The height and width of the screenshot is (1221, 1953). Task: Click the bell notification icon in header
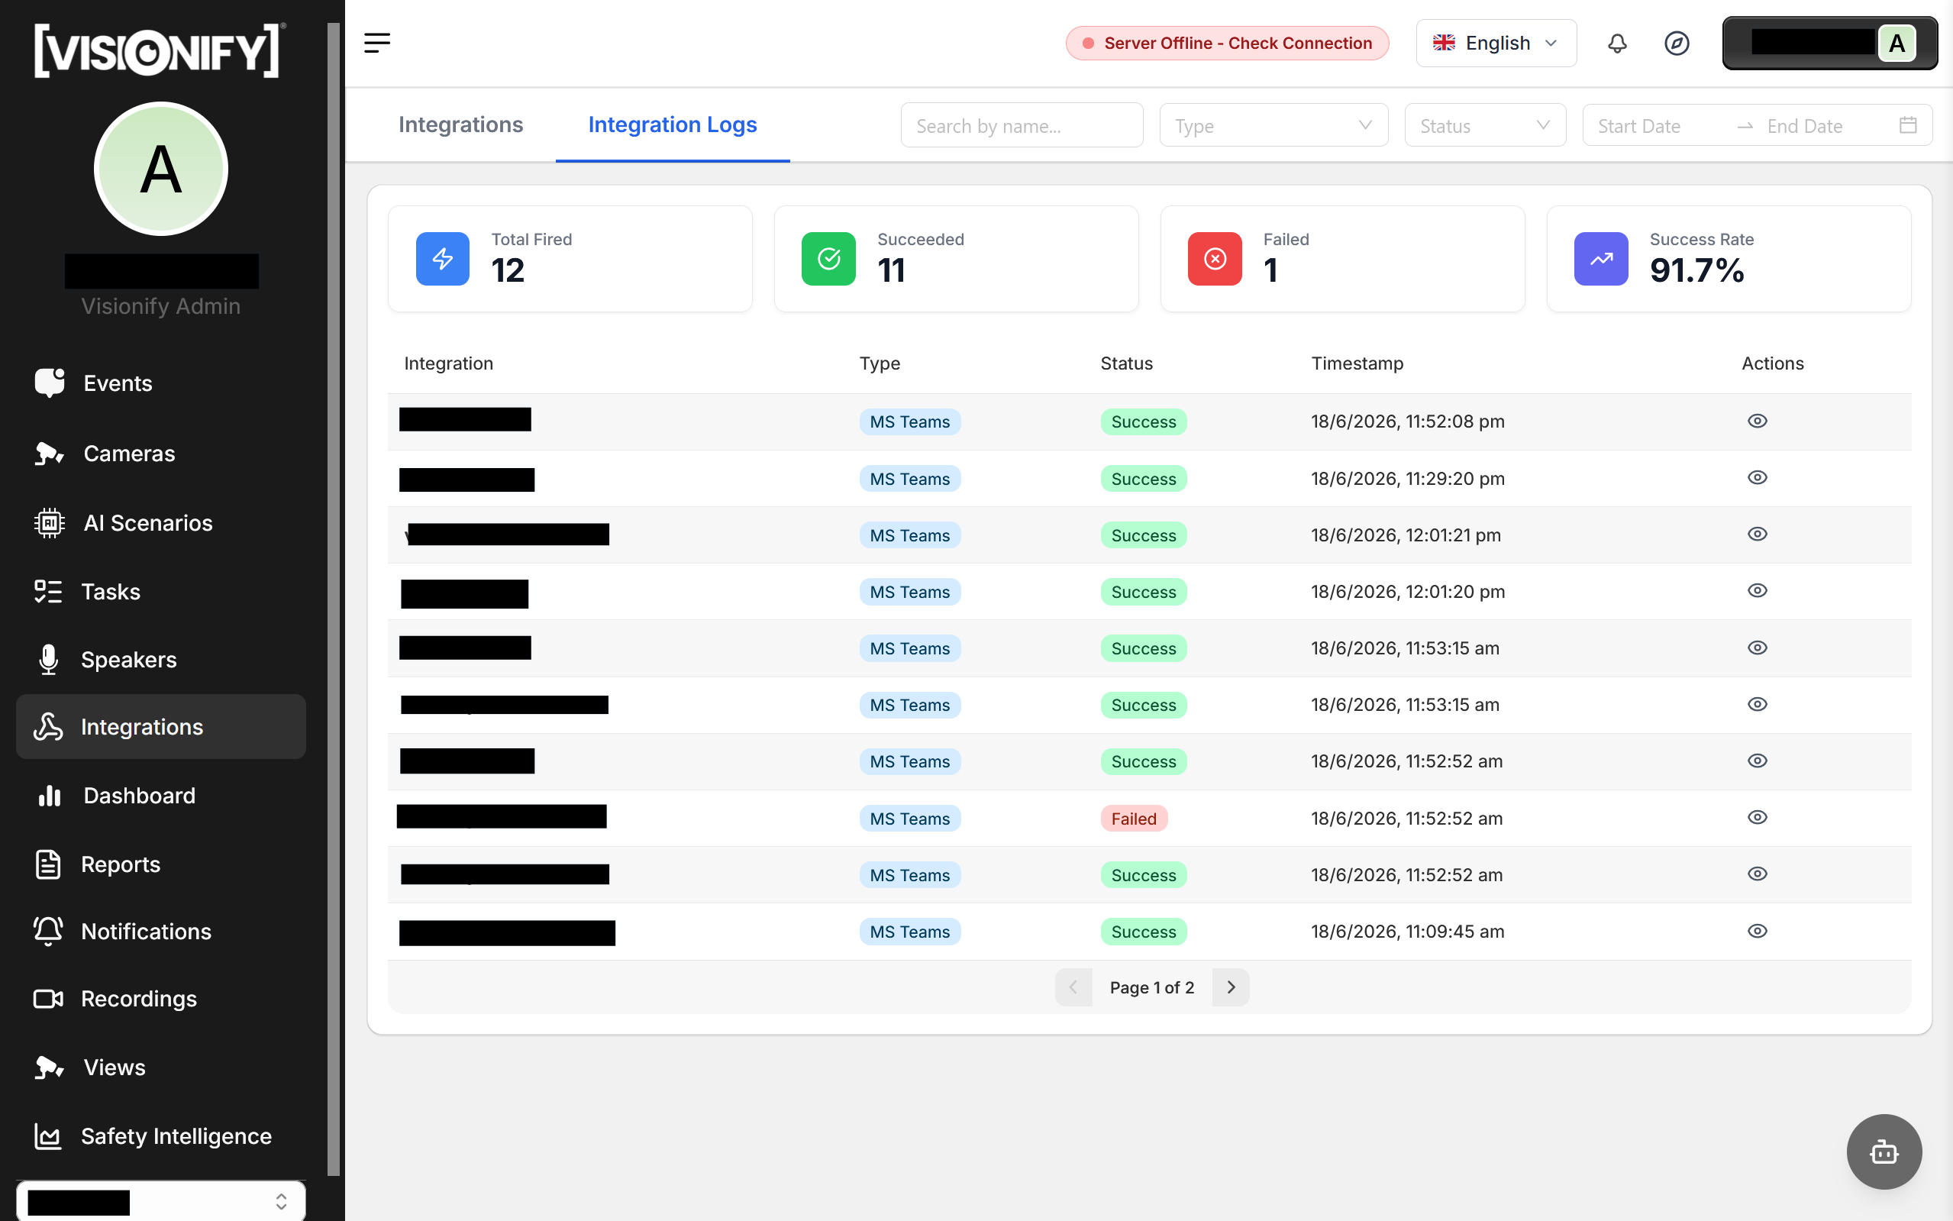(x=1616, y=43)
